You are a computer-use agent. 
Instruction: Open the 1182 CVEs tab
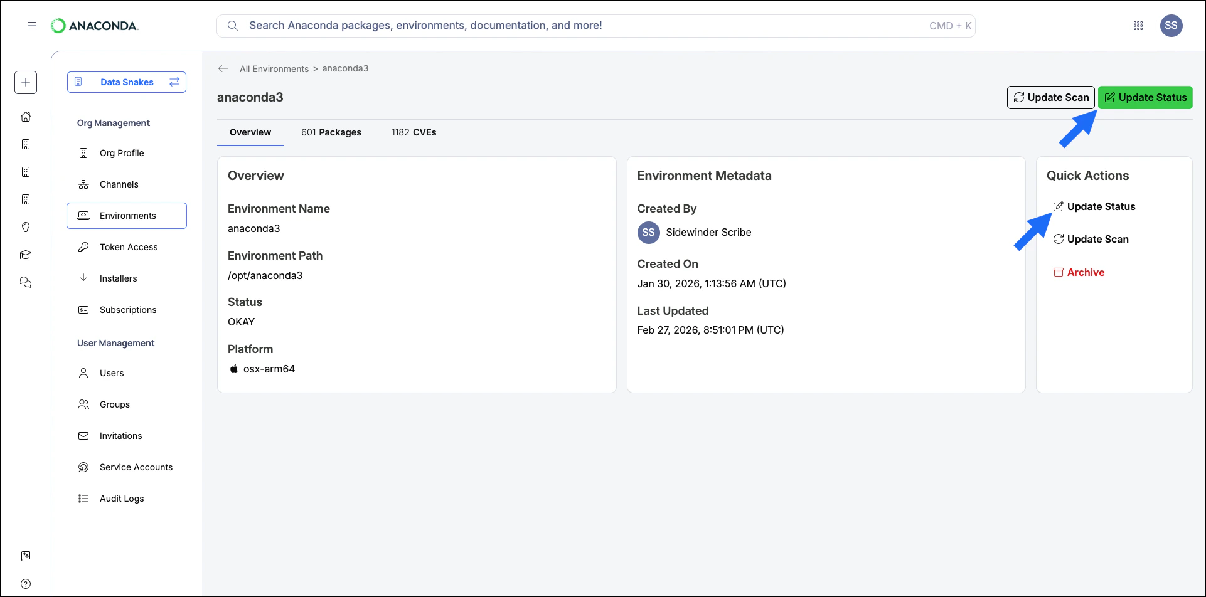click(414, 132)
